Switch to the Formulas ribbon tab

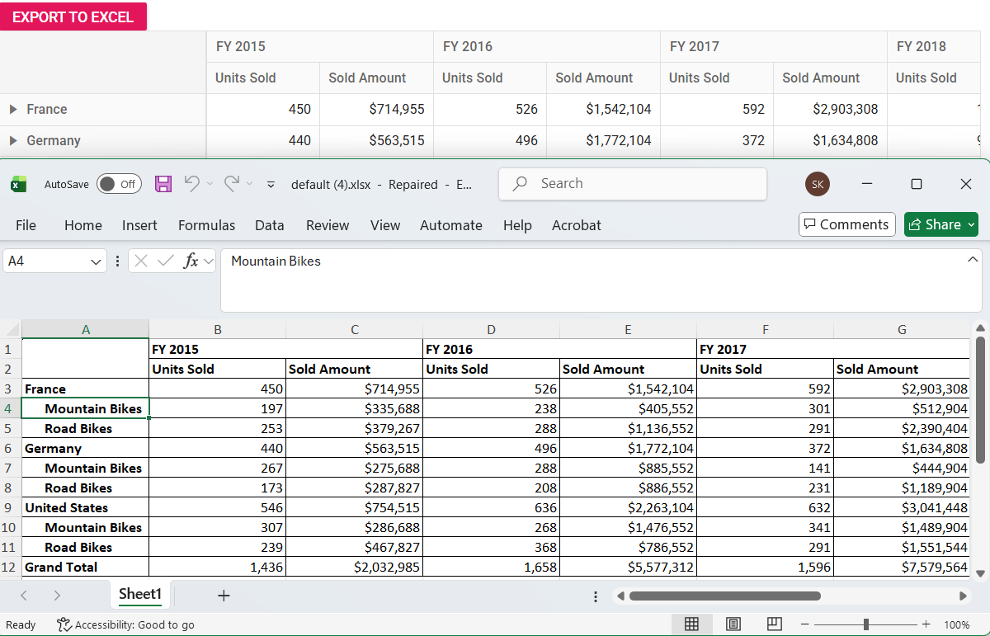point(206,225)
